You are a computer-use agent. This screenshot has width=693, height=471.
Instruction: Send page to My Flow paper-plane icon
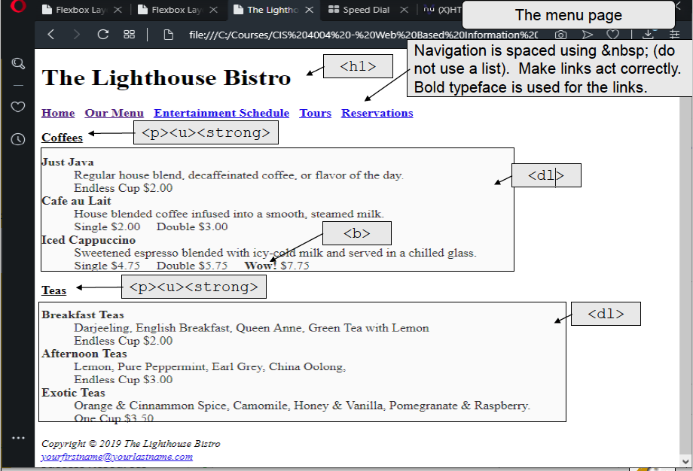tap(587, 34)
